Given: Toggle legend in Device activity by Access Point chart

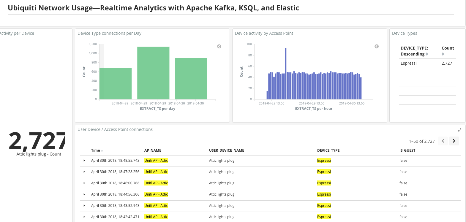Looking at the screenshot, I should coord(377,46).
